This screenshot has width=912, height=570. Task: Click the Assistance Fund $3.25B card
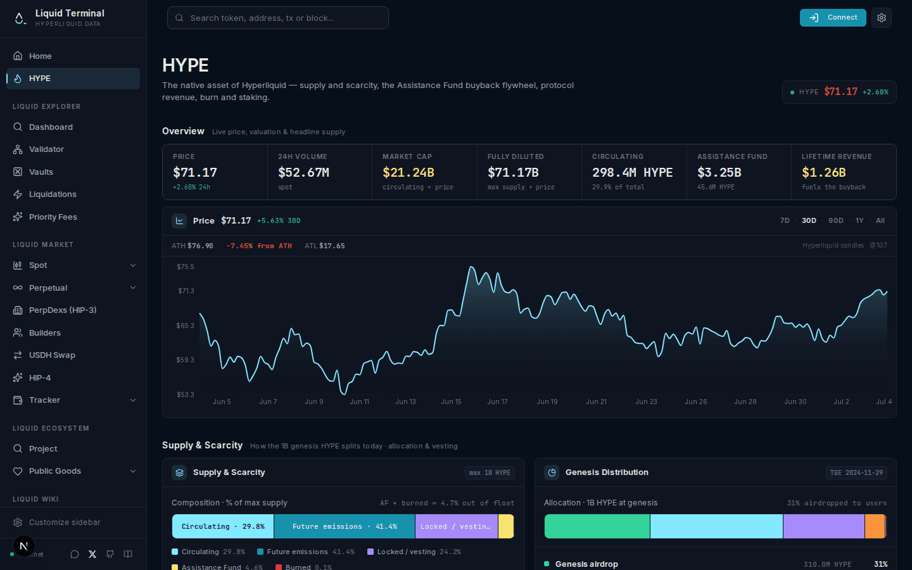click(739, 172)
